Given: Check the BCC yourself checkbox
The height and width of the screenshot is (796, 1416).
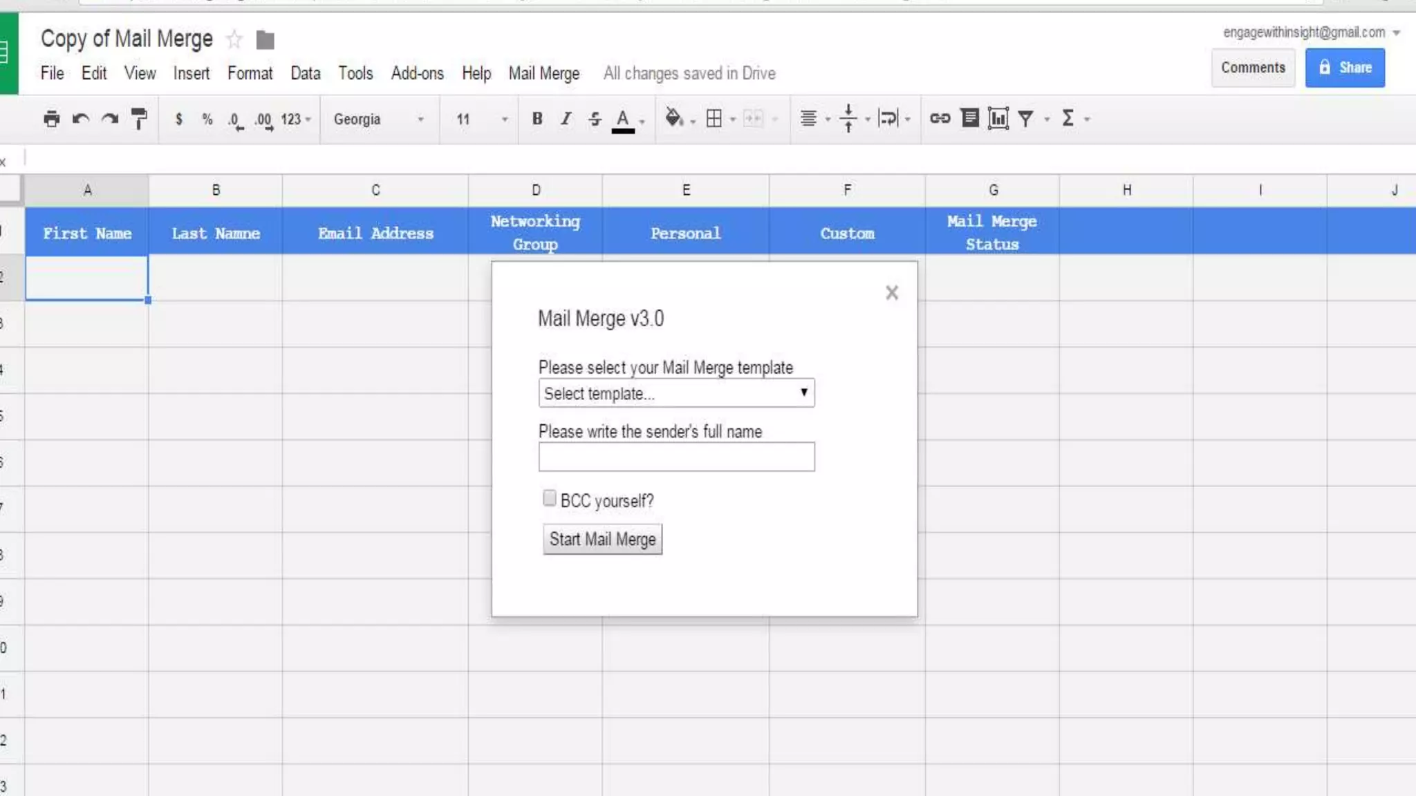Looking at the screenshot, I should point(550,498).
